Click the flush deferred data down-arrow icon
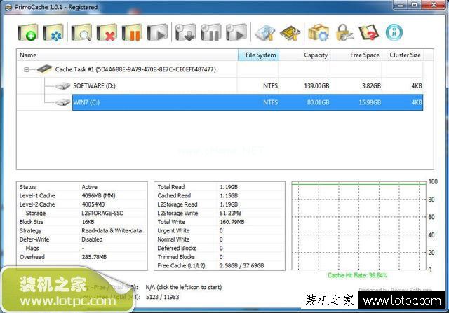This screenshot has height=313, width=449. pos(185,32)
